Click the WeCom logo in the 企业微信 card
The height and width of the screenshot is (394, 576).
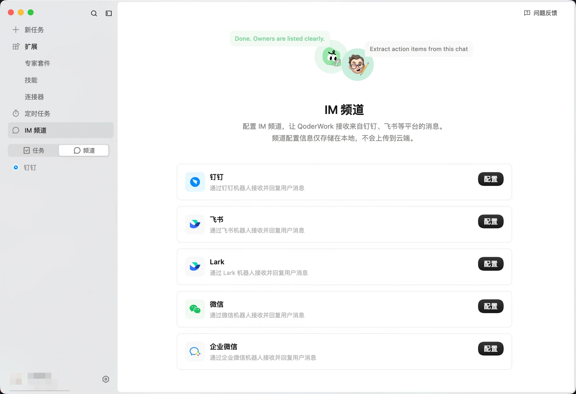pos(195,351)
